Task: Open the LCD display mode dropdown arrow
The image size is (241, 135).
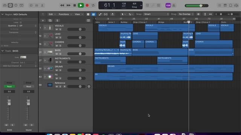Action: [141, 6]
